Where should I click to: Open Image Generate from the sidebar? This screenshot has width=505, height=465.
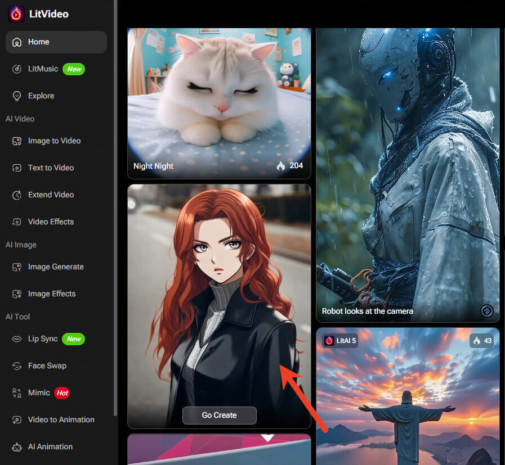pyautogui.click(x=55, y=267)
